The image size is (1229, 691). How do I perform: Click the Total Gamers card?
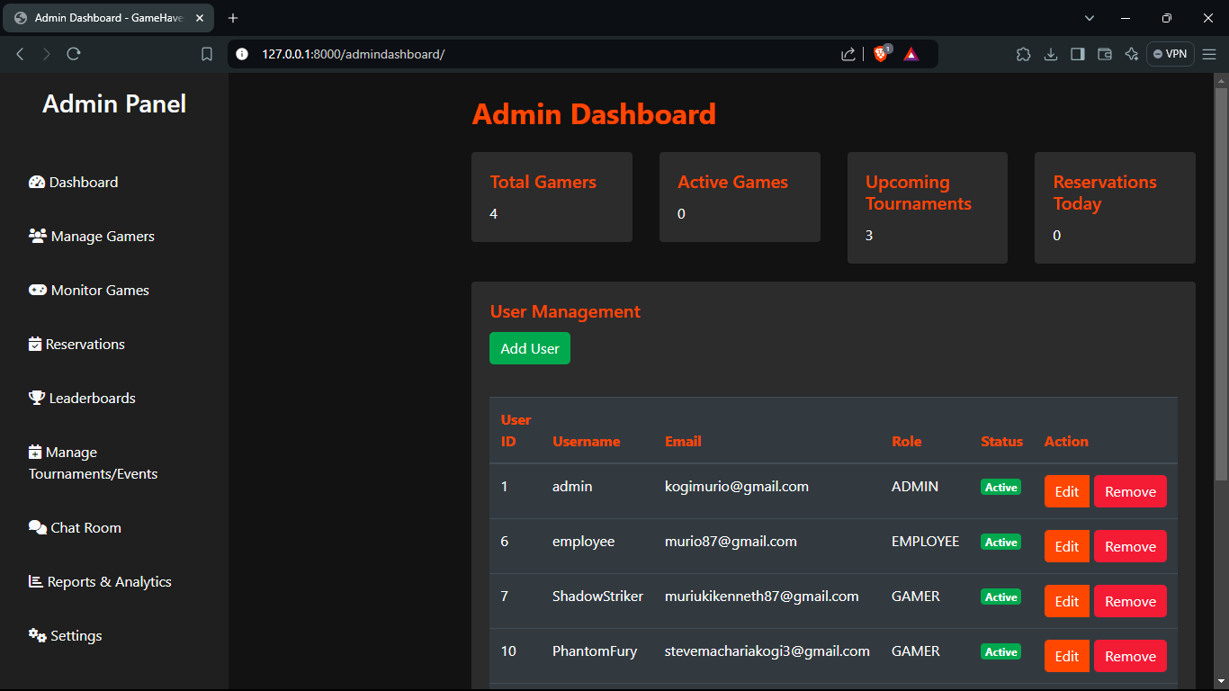point(552,197)
